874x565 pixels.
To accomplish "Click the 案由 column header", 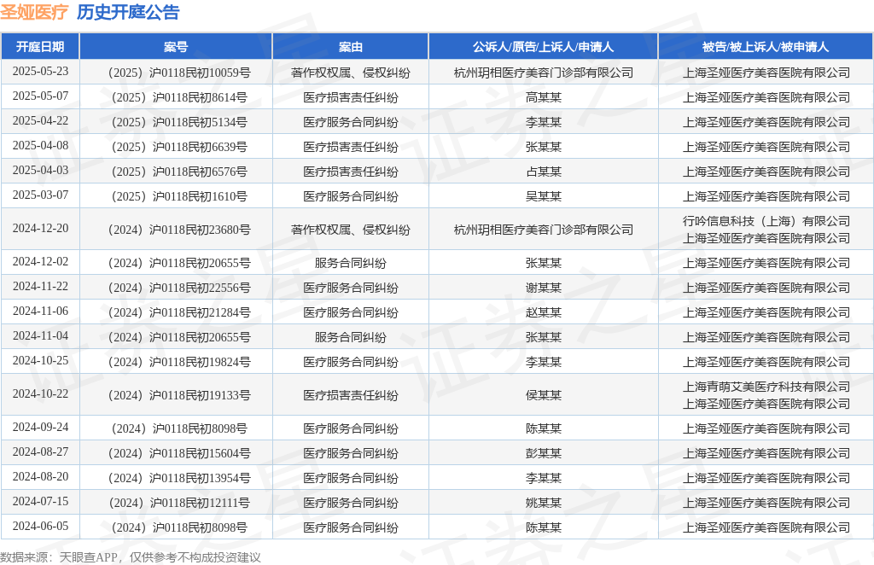I will (350, 47).
